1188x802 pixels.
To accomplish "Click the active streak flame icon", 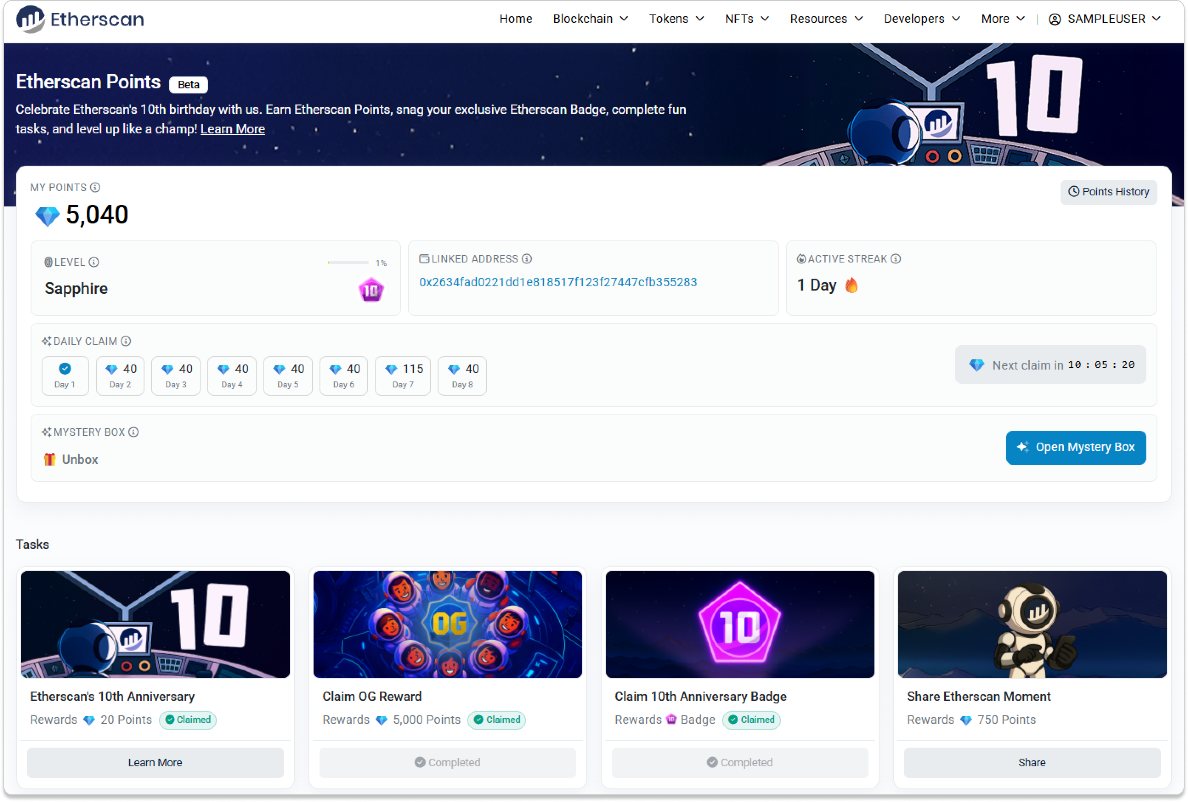I will click(x=851, y=285).
